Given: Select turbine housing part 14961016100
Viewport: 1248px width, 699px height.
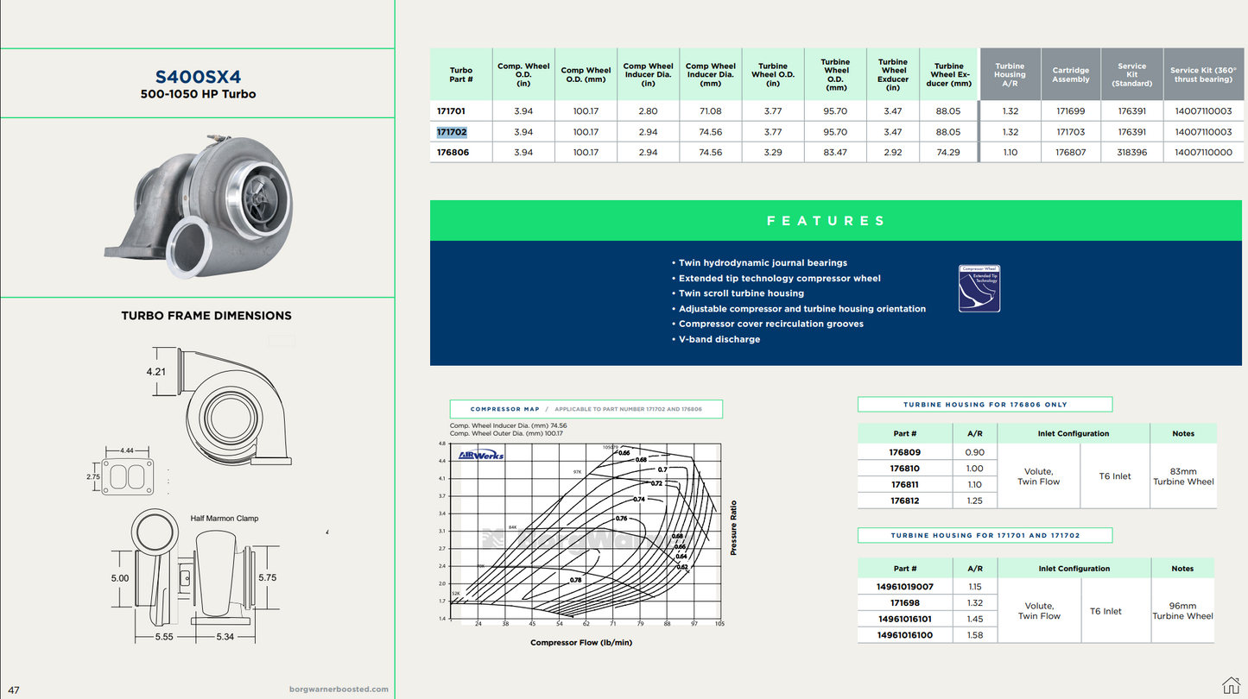Looking at the screenshot, I should (x=905, y=636).
